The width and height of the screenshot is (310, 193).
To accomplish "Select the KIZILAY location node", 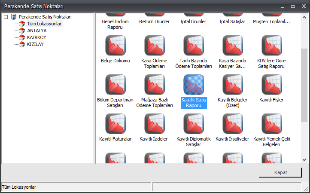I will click(x=35, y=44).
